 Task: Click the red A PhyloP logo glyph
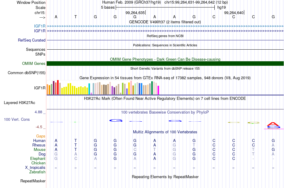tap(273, 124)
